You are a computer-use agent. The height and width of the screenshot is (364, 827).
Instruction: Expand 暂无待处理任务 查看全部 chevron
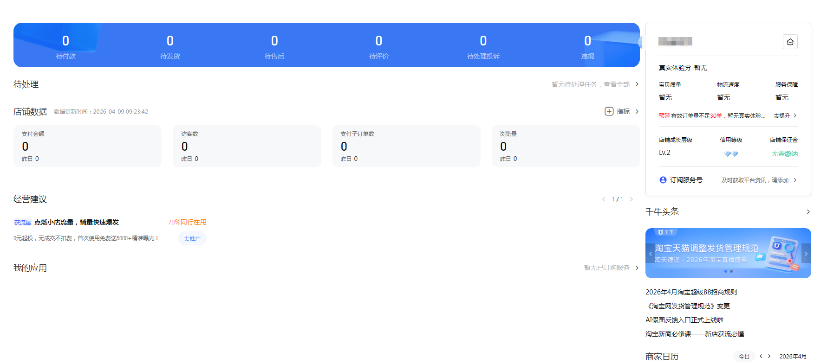click(x=637, y=84)
